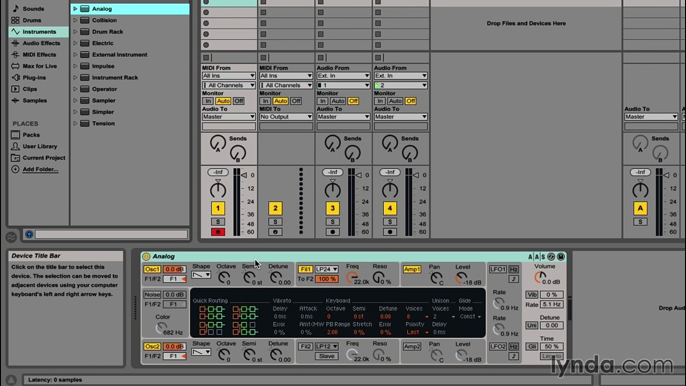Click the Add Folder link
This screenshot has height=386, width=686.
pyautogui.click(x=40, y=169)
